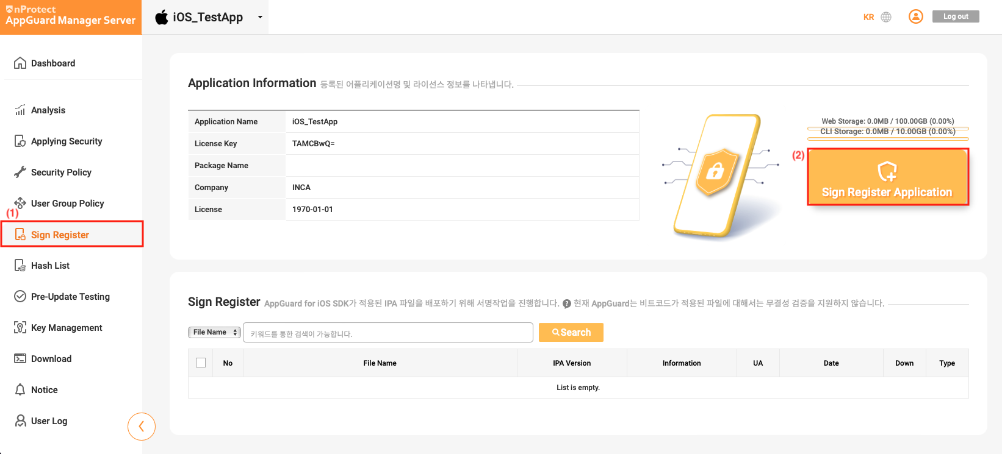Expand the iOS_TestApp application dropdown

(260, 17)
